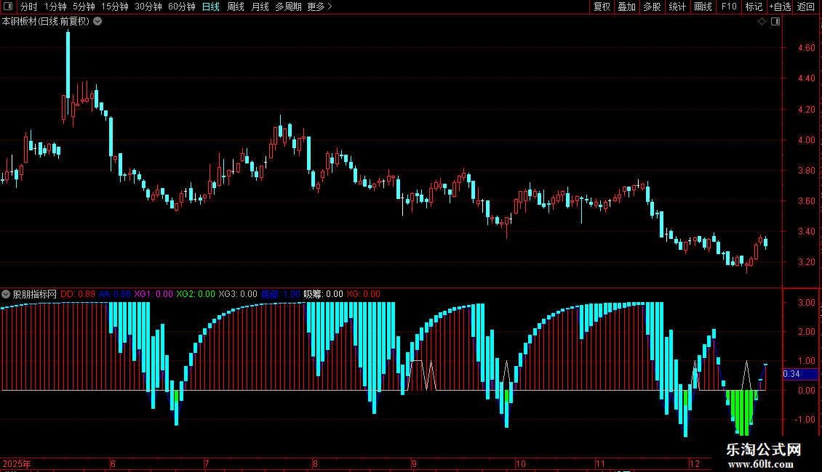822x472 pixels.
Task: Select the 30分钟 period
Action: (x=148, y=7)
